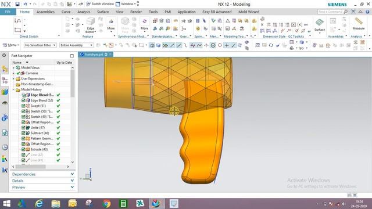Open Google Chrome from taskbar
372x209 pixels.
pyautogui.click(x=106, y=204)
